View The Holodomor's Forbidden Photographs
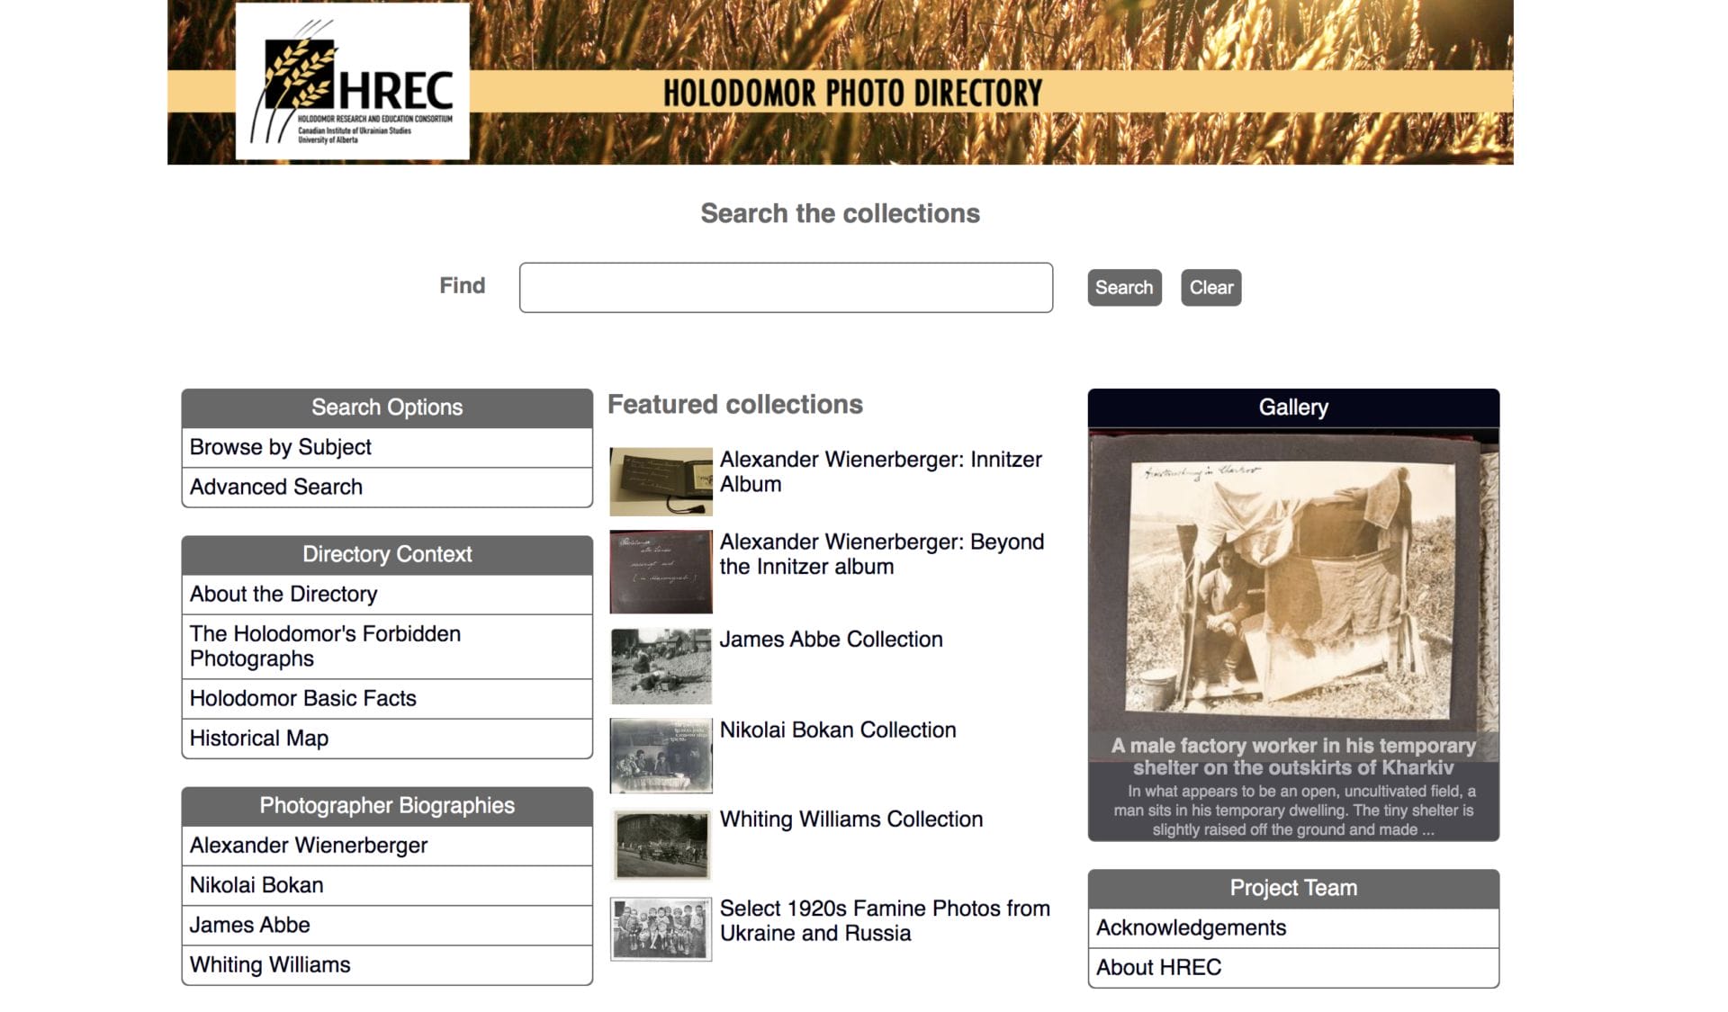1728x1012 pixels. tap(324, 646)
